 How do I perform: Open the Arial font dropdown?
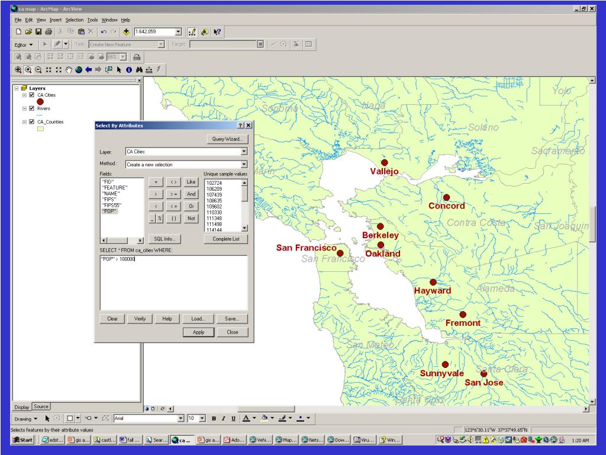click(x=180, y=418)
